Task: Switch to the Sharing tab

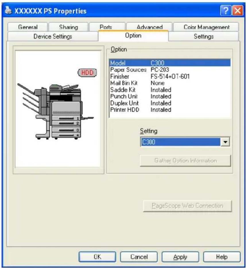Action: pyautogui.click(x=68, y=27)
